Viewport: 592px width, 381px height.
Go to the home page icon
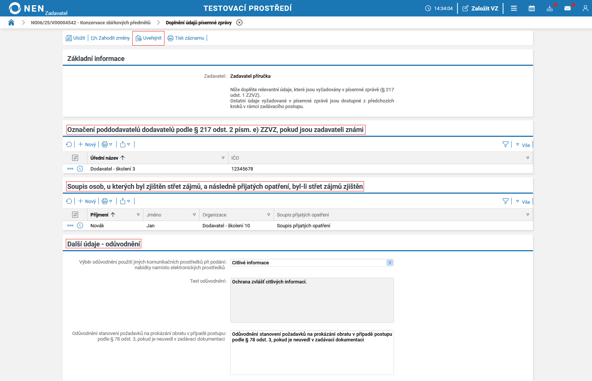11,22
